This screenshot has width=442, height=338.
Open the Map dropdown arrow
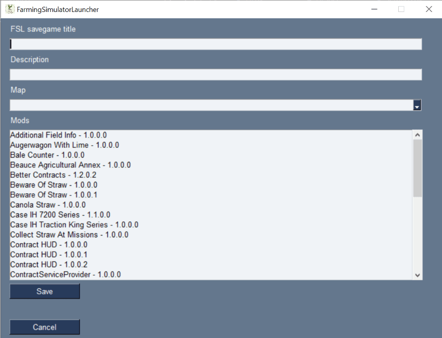pyautogui.click(x=417, y=105)
